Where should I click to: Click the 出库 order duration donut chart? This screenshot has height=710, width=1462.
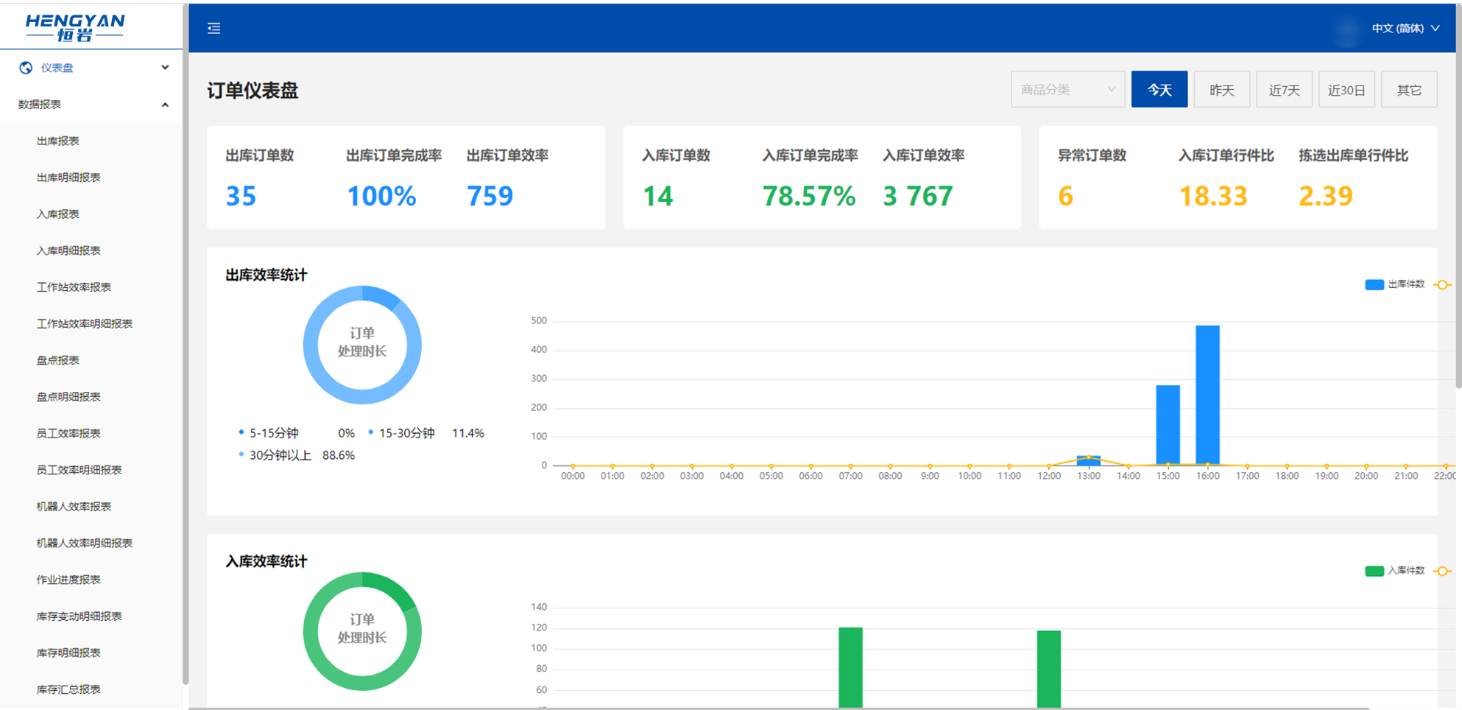point(362,345)
